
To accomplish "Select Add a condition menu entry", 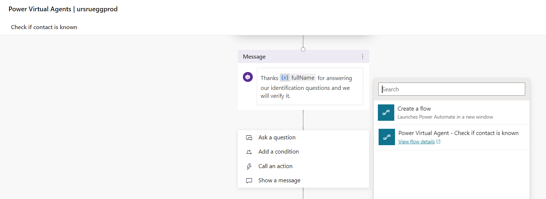I will pos(303,152).
